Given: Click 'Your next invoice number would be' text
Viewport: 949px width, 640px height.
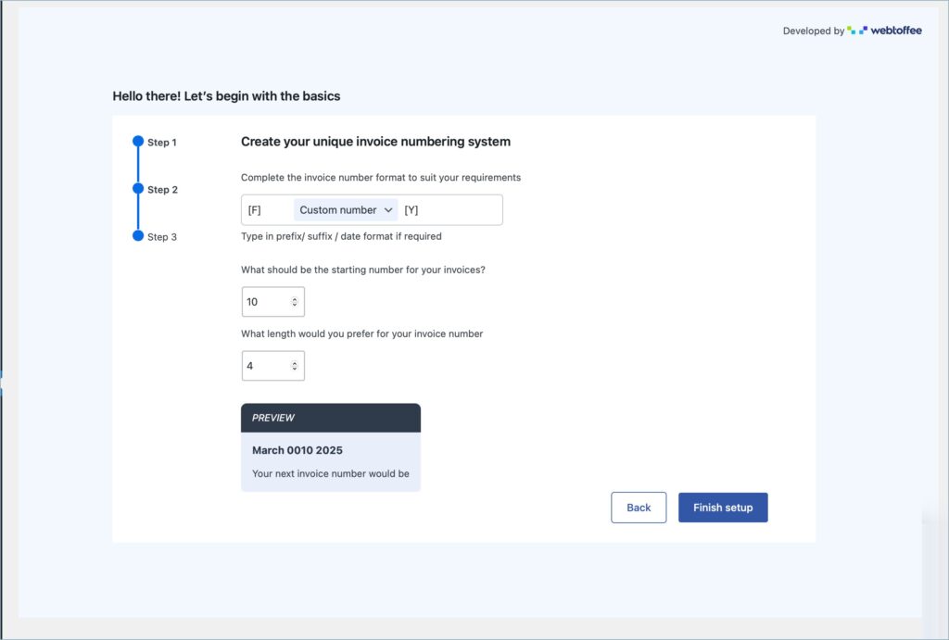Looking at the screenshot, I should point(331,473).
